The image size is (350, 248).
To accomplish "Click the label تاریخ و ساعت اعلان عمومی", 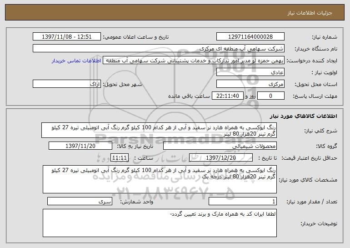I will tap(136, 37).
